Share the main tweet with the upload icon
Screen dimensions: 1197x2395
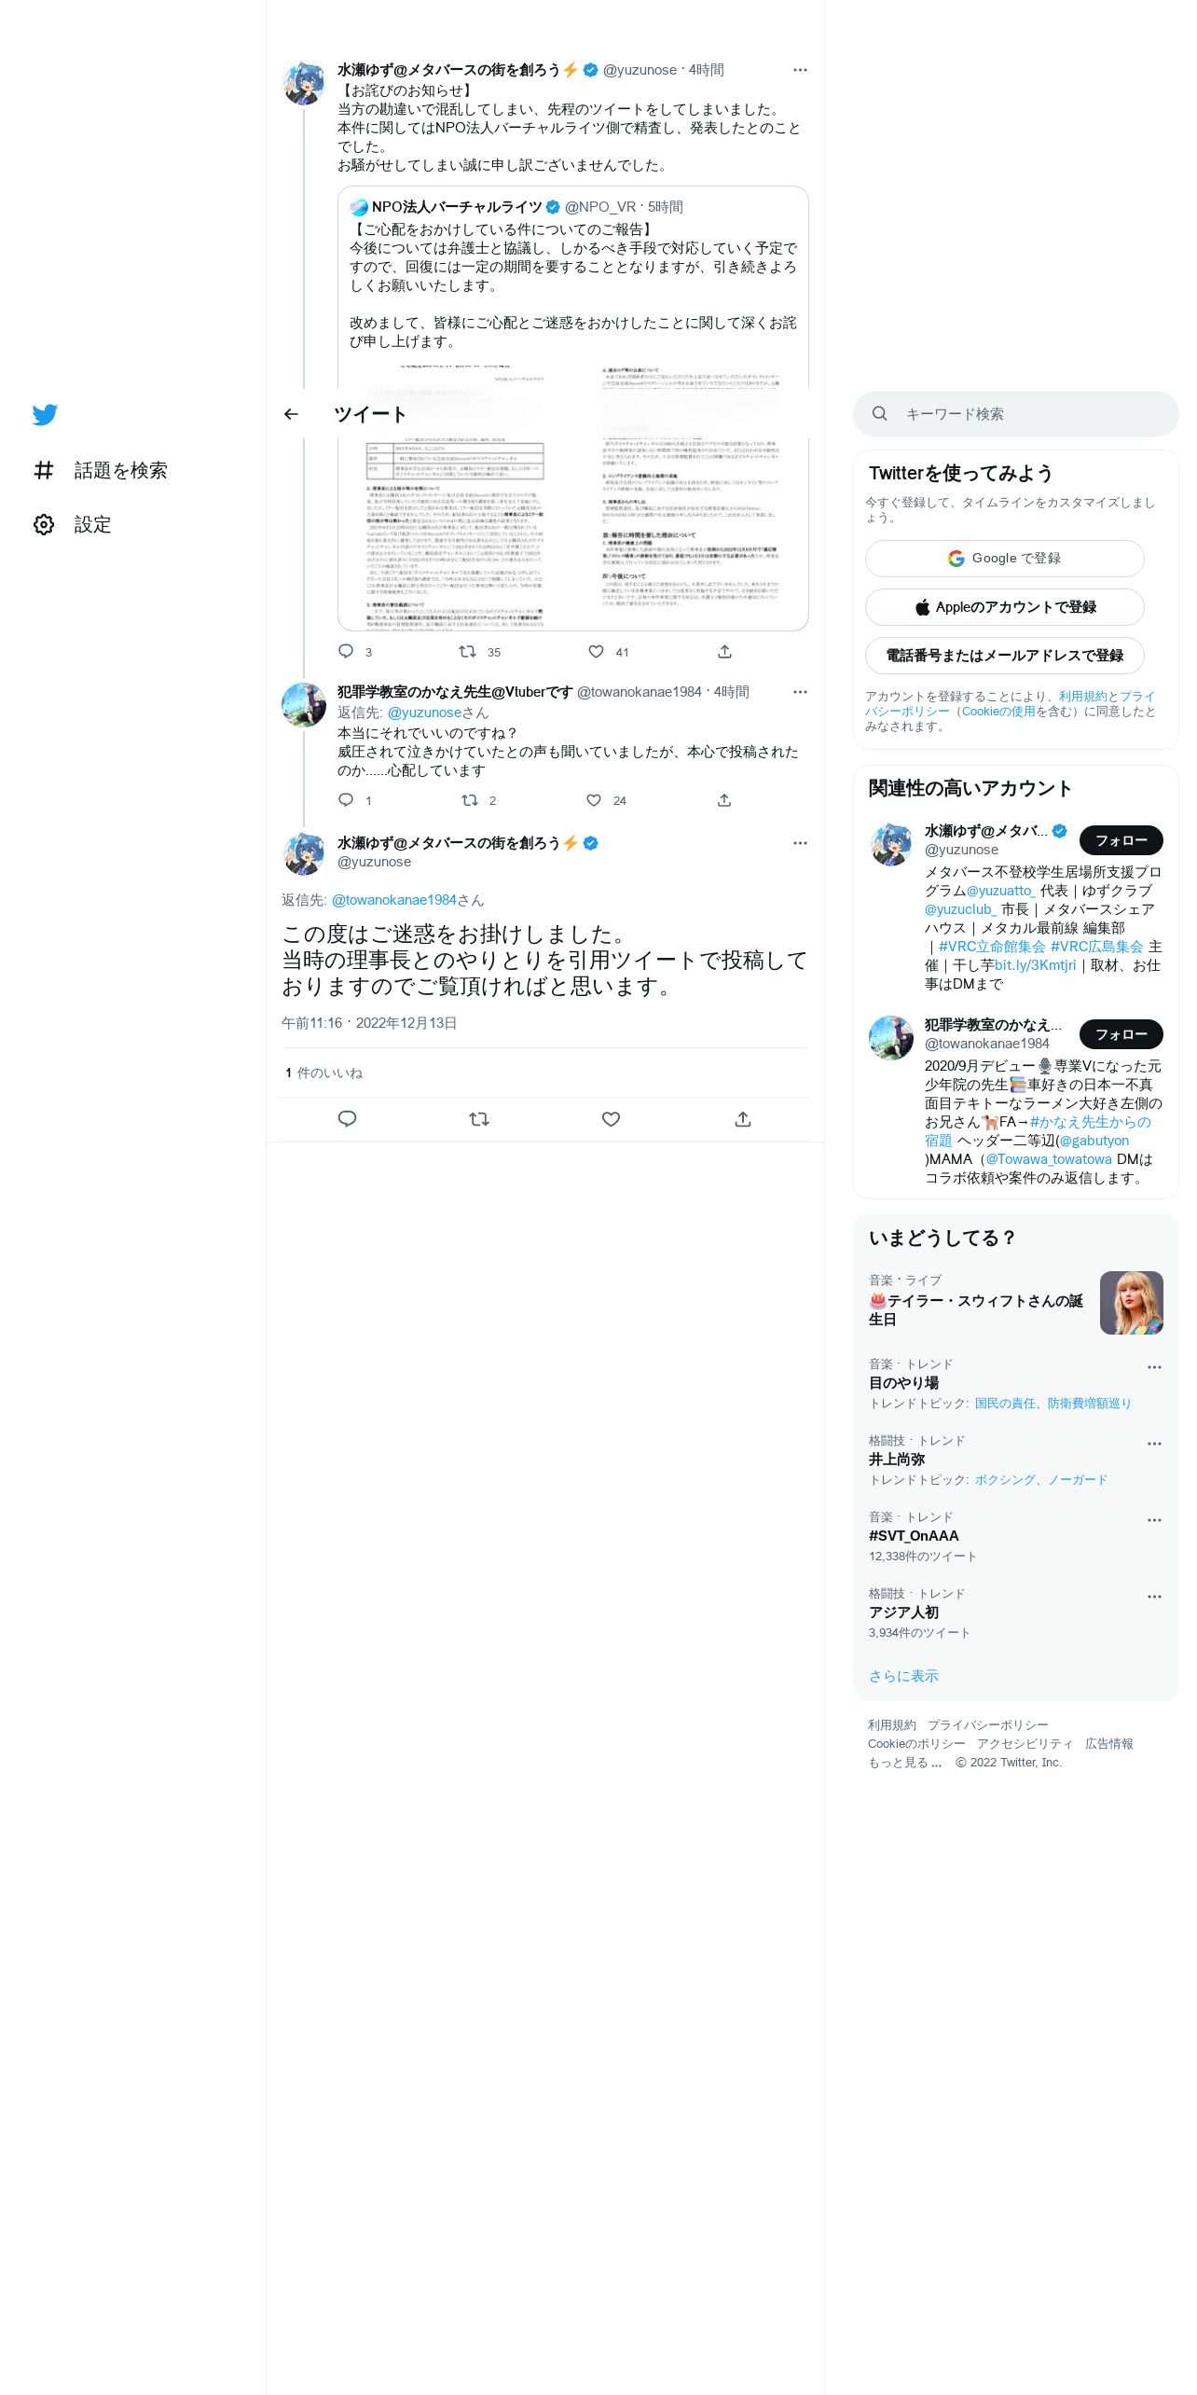pos(743,1119)
